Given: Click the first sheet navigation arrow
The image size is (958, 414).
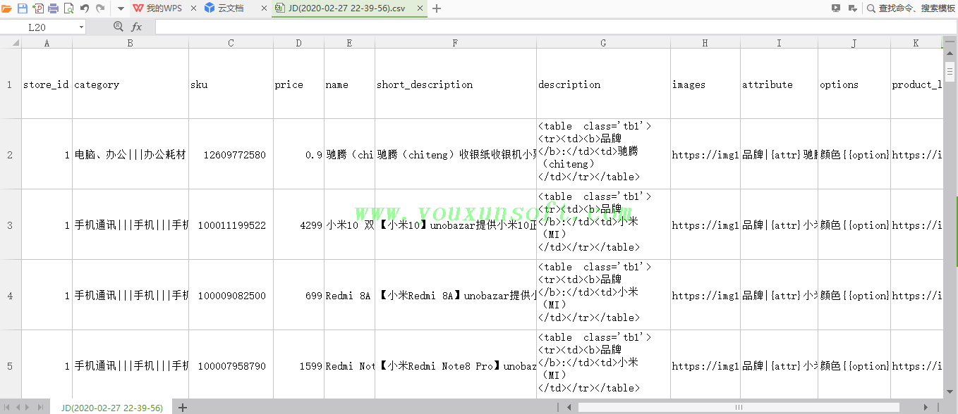Looking at the screenshot, I should point(7,408).
